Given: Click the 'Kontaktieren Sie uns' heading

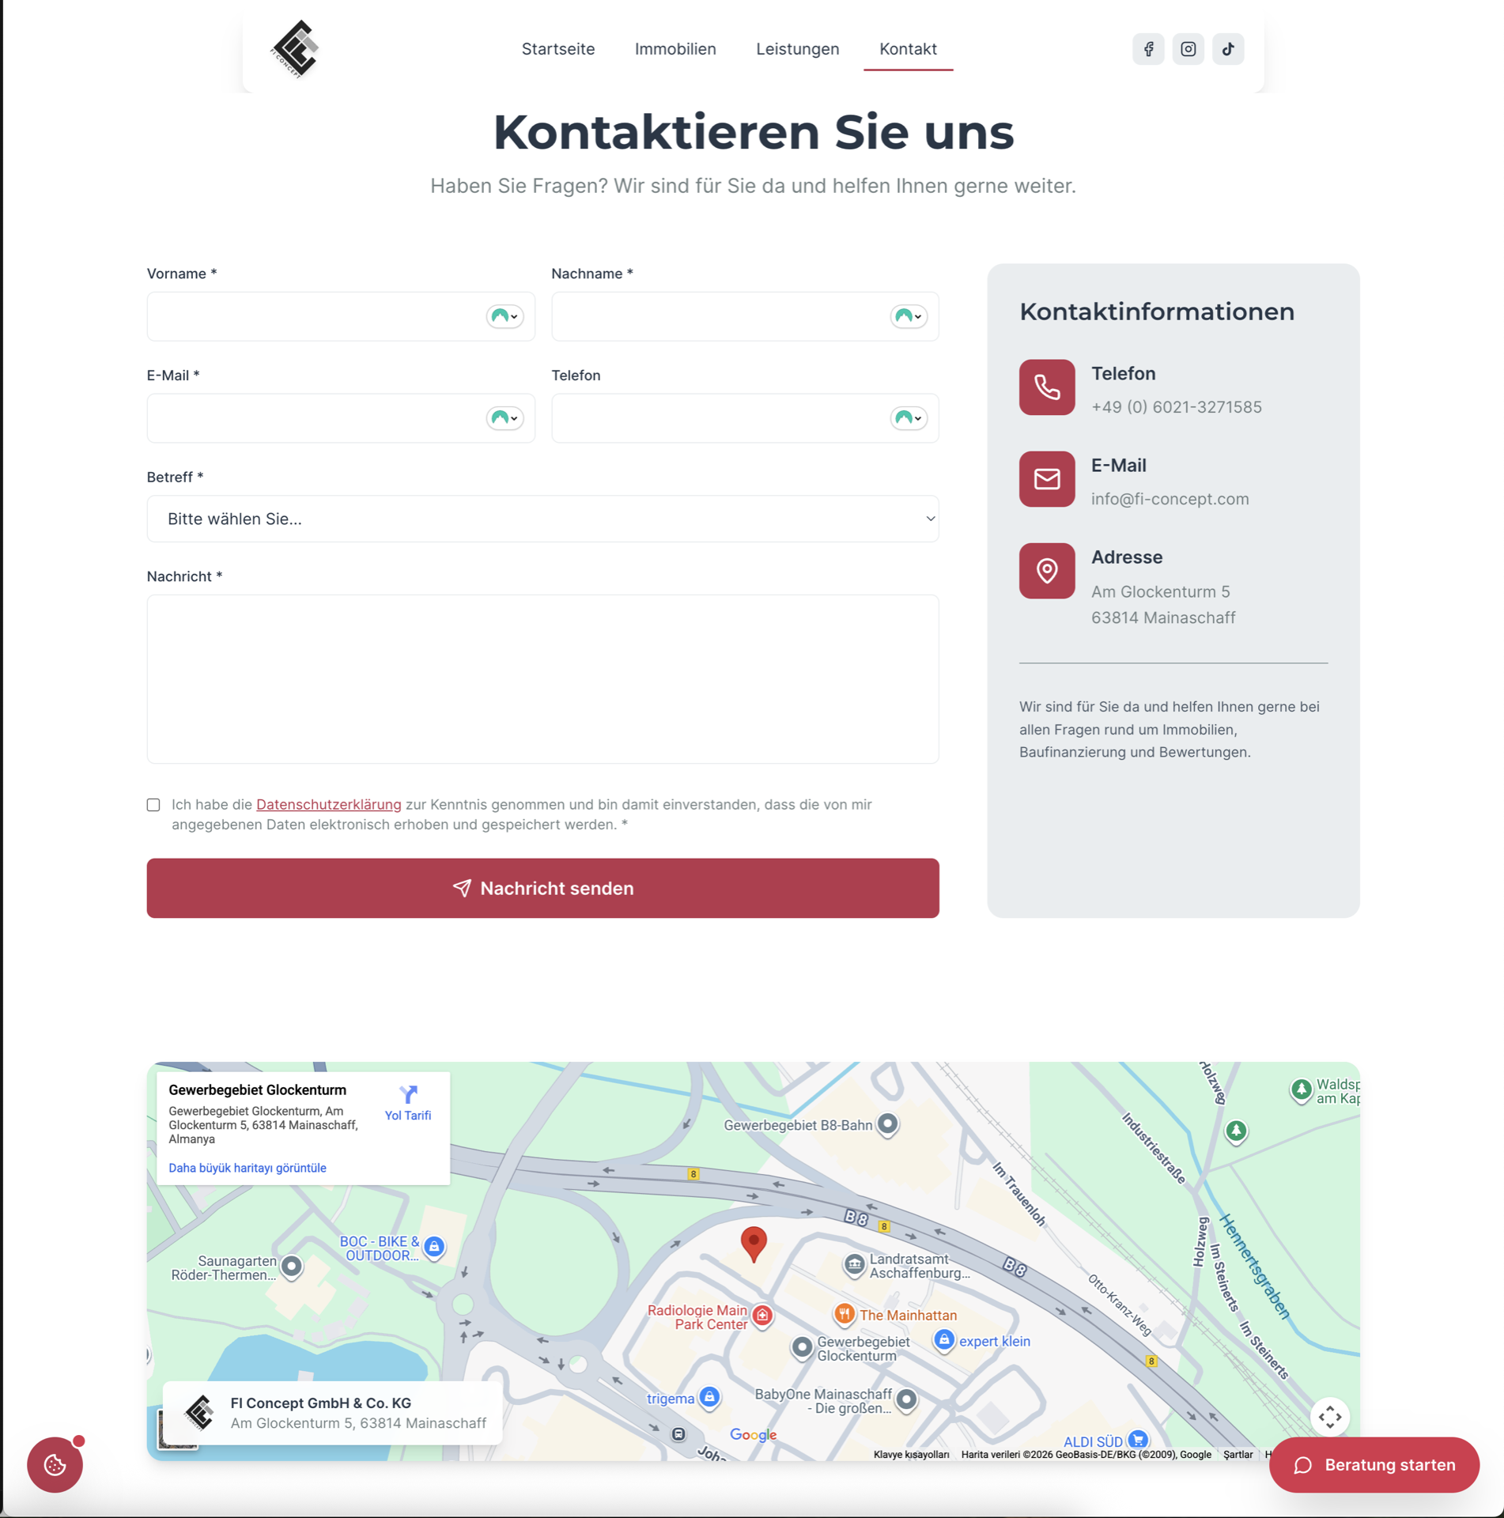Looking at the screenshot, I should point(753,131).
